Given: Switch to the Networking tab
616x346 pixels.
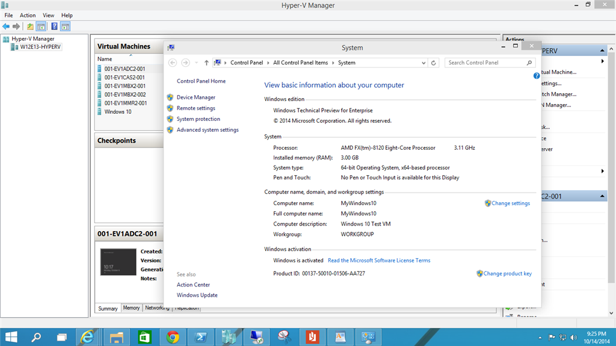Looking at the screenshot, I should 157,308.
